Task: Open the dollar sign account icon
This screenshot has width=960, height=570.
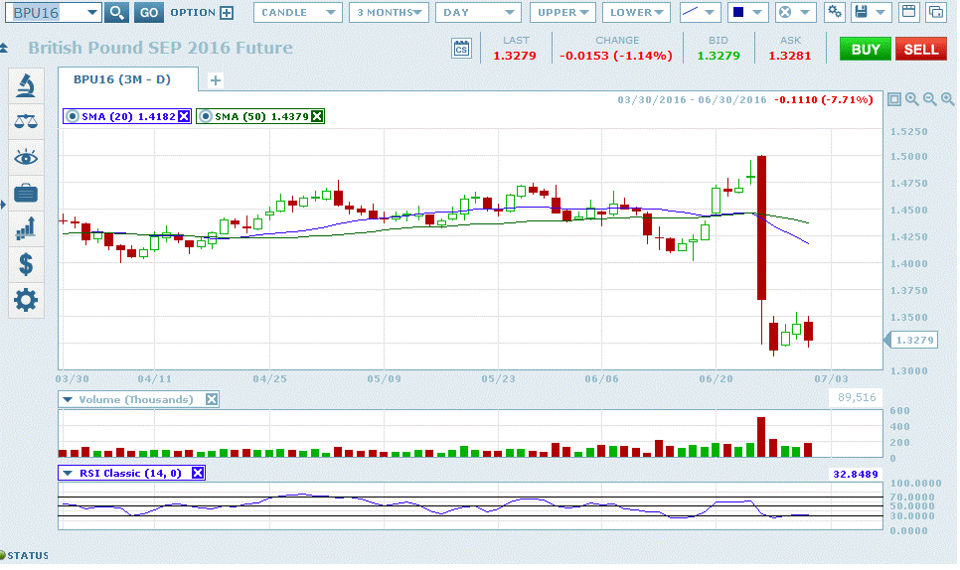Action: click(x=26, y=264)
